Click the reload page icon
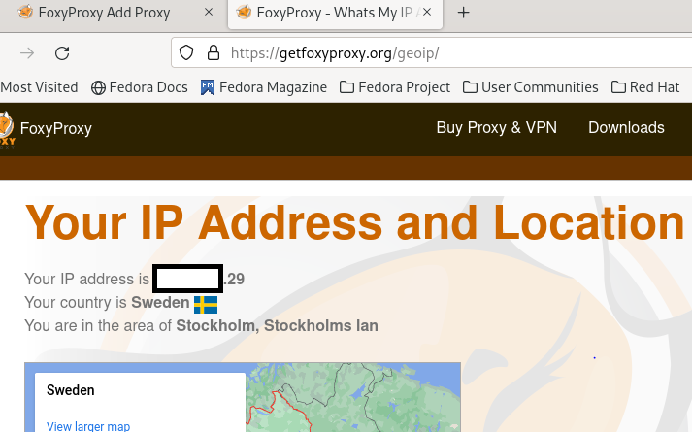This screenshot has width=692, height=432. click(62, 53)
